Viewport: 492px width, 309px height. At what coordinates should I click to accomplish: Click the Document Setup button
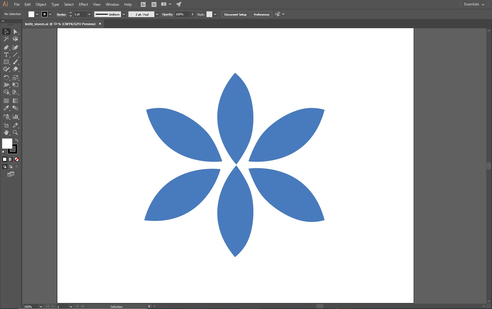[x=235, y=14]
